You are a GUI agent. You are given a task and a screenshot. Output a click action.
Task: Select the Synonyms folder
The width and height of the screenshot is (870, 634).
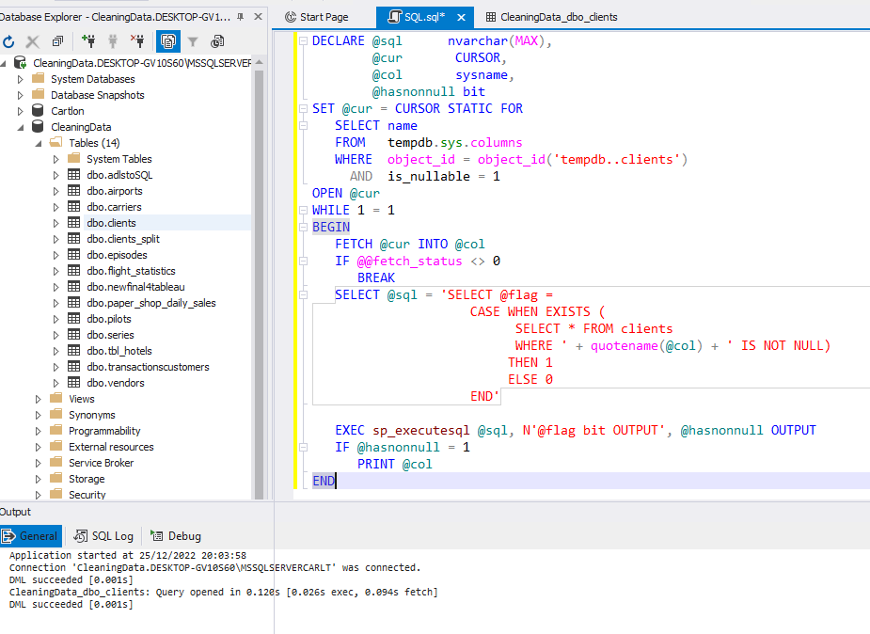point(83,416)
